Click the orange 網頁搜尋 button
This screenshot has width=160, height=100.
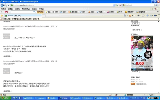(x=40, y=12)
